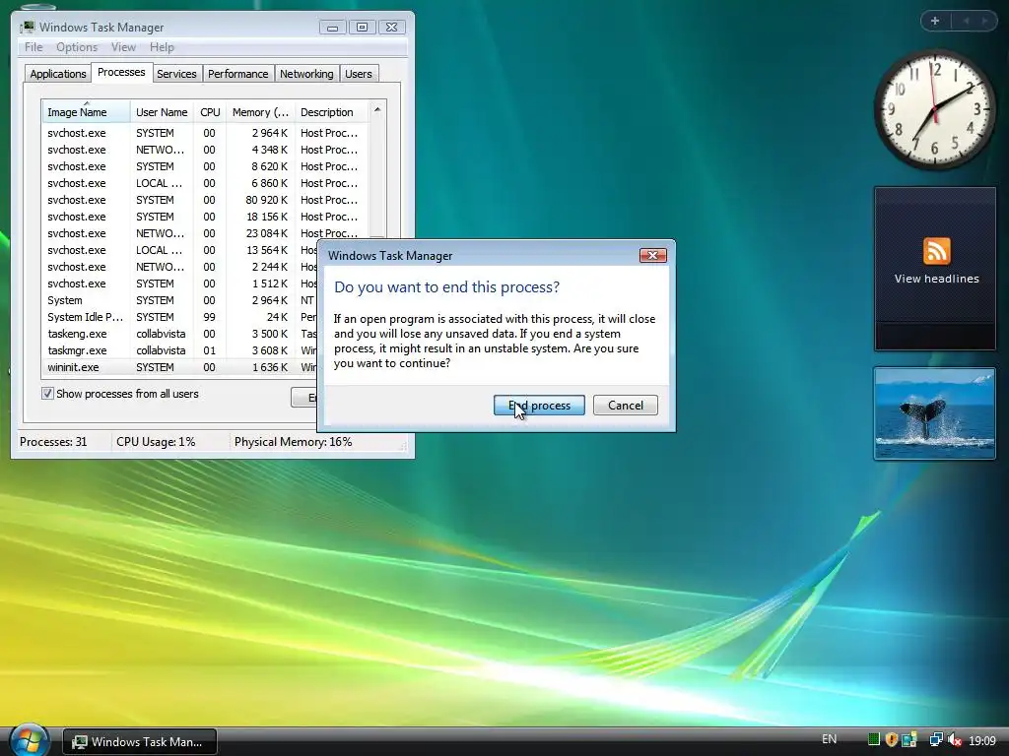Click the Windows Sidebar tray icon
This screenshot has height=756, width=1009.
click(x=909, y=740)
